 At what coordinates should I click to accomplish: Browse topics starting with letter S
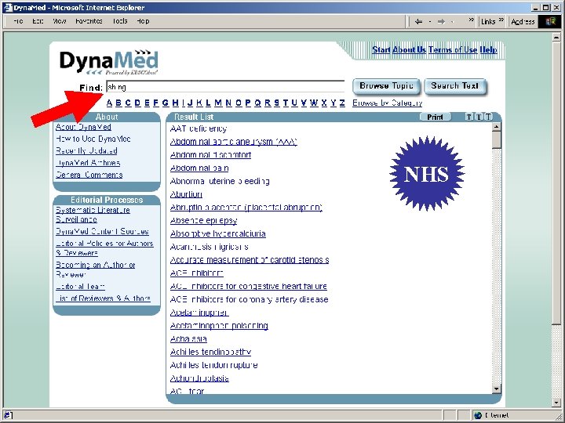coord(276,103)
